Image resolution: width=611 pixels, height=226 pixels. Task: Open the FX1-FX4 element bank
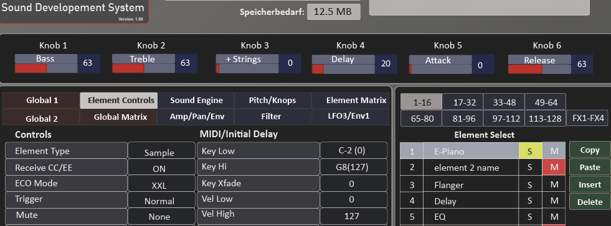pyautogui.click(x=587, y=118)
